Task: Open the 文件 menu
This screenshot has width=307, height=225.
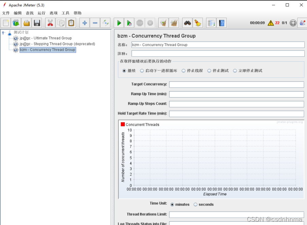Action: coord(6,13)
